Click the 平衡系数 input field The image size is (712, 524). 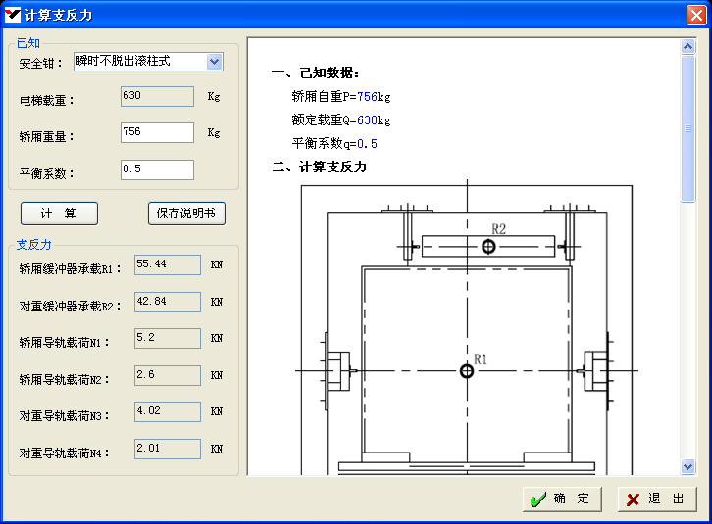pos(156,170)
